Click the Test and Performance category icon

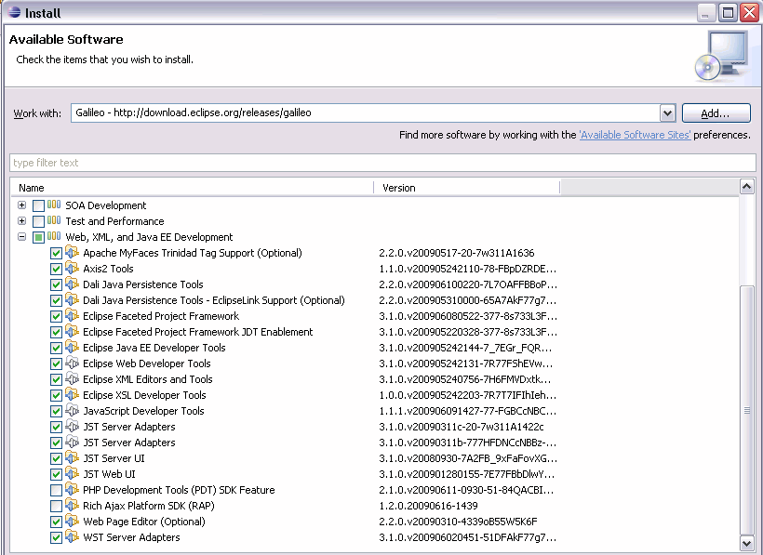pos(54,221)
